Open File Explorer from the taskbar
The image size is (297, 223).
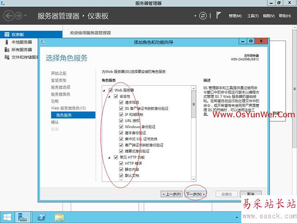59,217
